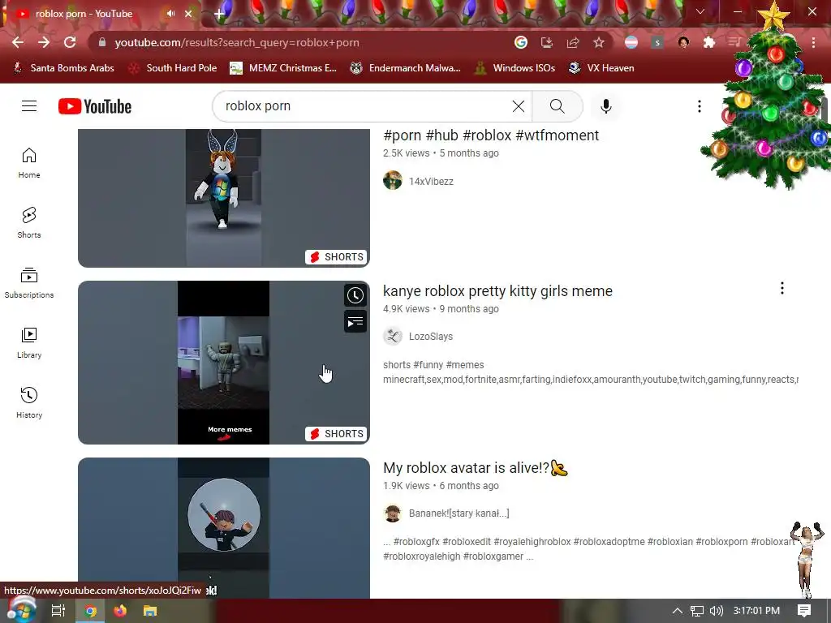Visit the LozoSlays channel name
Image resolution: width=831 pixels, height=623 pixels.
click(x=431, y=337)
